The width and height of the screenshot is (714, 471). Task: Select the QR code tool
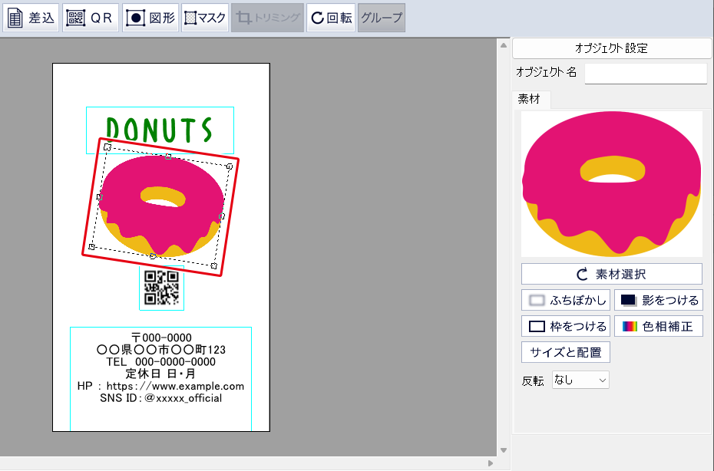coord(91,18)
